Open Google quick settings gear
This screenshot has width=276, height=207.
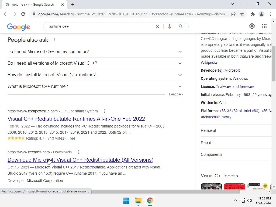[252, 26]
